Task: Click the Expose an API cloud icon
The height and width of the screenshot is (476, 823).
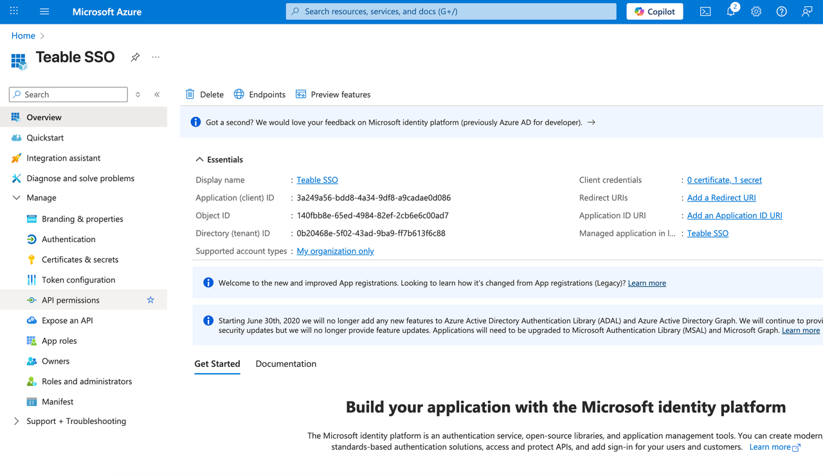Action: coord(32,321)
